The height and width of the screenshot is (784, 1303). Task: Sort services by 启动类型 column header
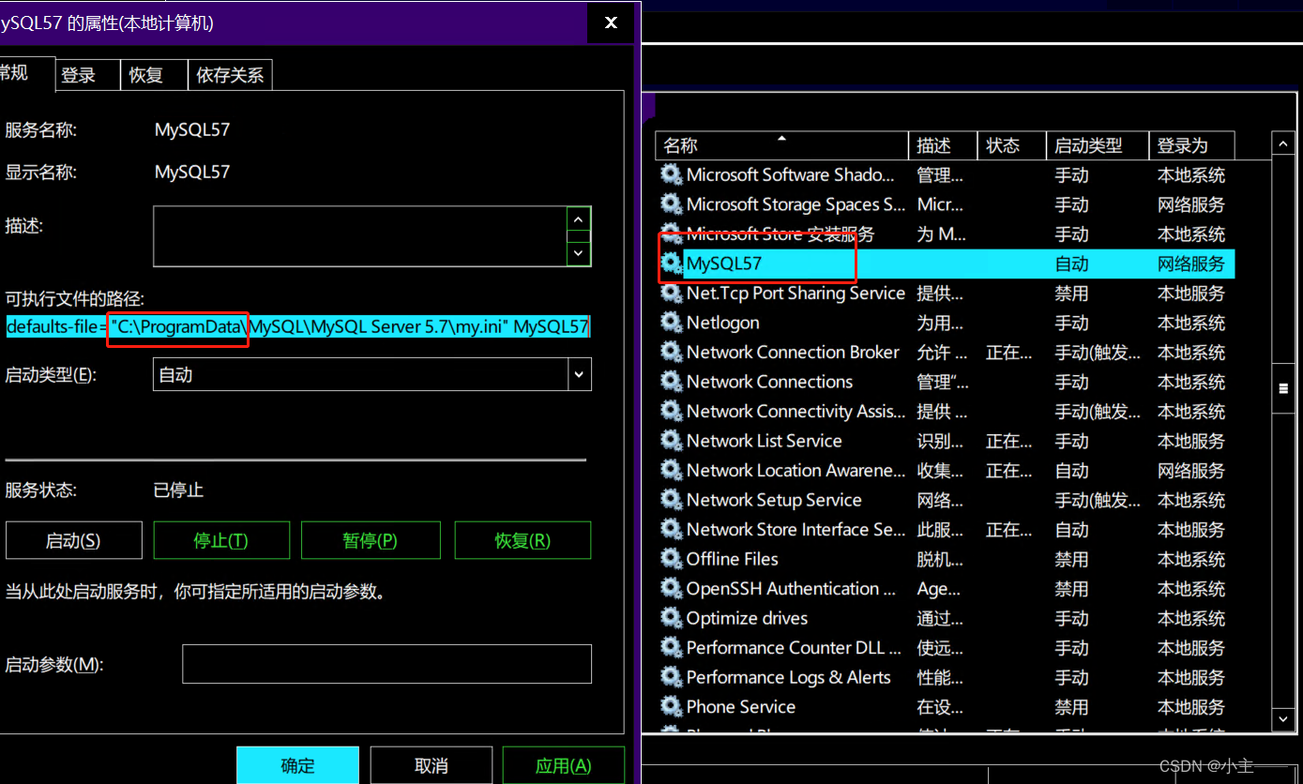click(x=1098, y=145)
